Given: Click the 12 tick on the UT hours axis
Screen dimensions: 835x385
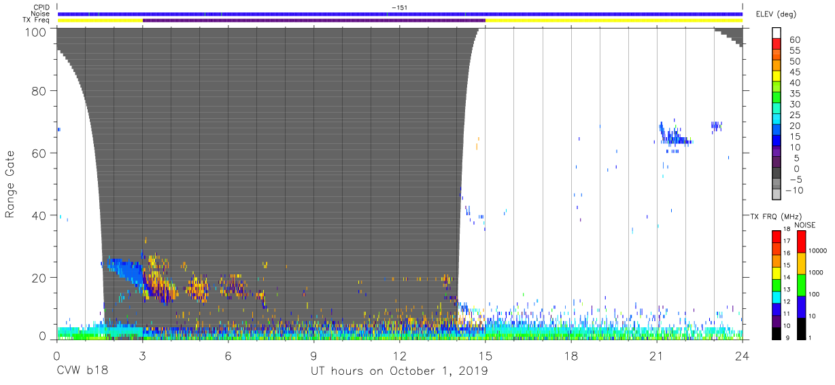Looking at the screenshot, I should tap(399, 356).
